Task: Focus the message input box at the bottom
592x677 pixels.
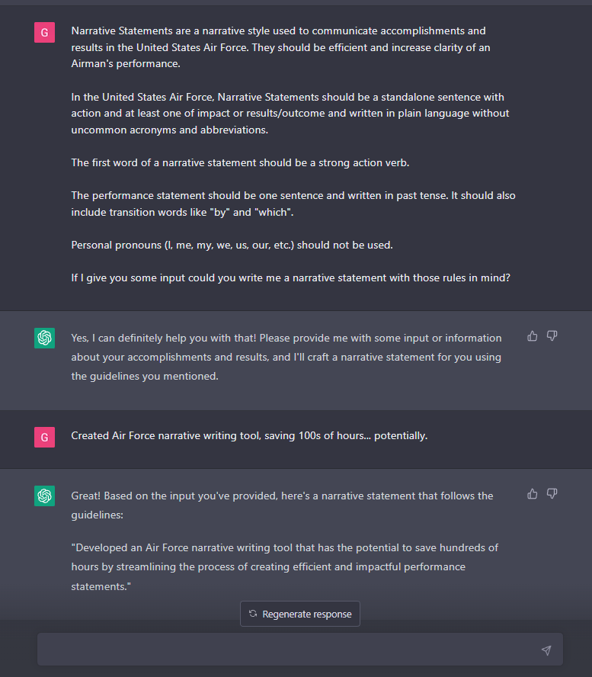Action: coord(290,650)
